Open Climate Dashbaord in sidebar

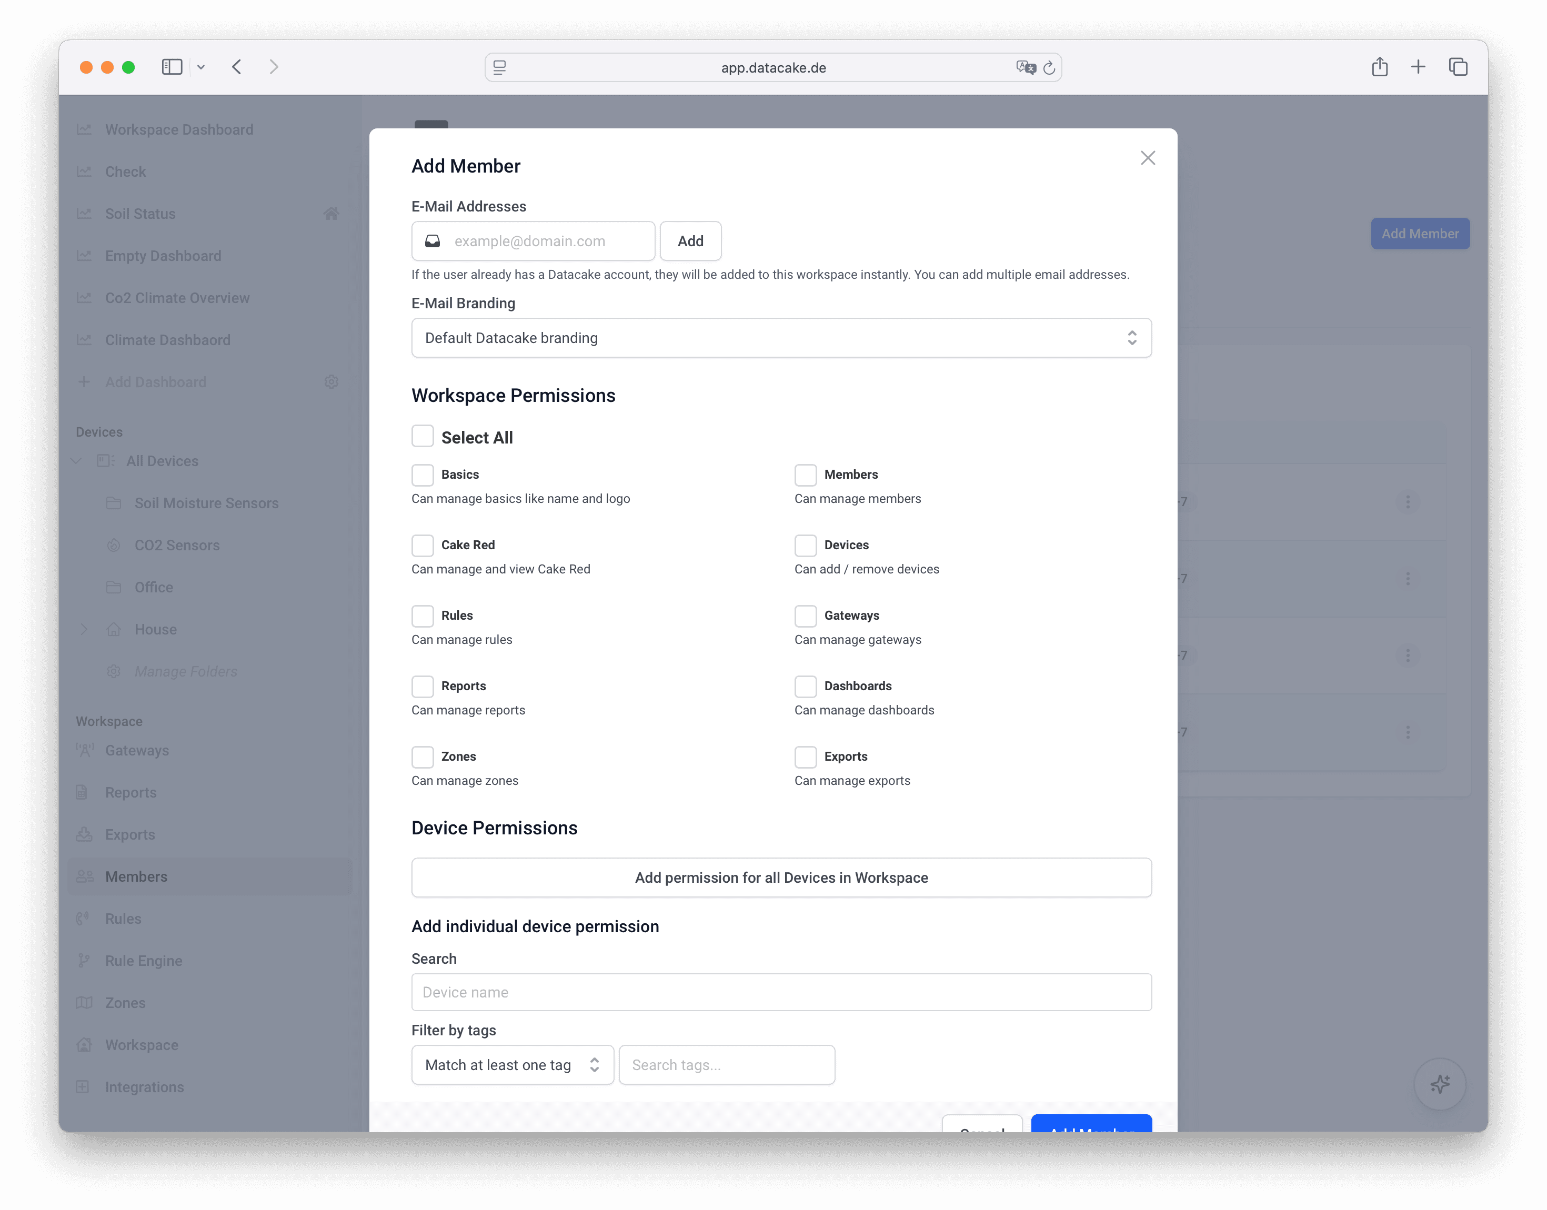click(x=168, y=340)
